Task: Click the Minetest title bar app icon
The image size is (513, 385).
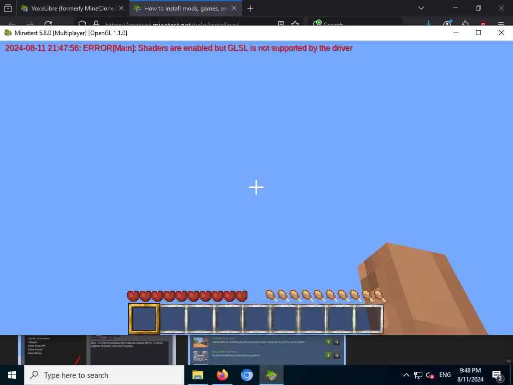Action: click(8, 33)
